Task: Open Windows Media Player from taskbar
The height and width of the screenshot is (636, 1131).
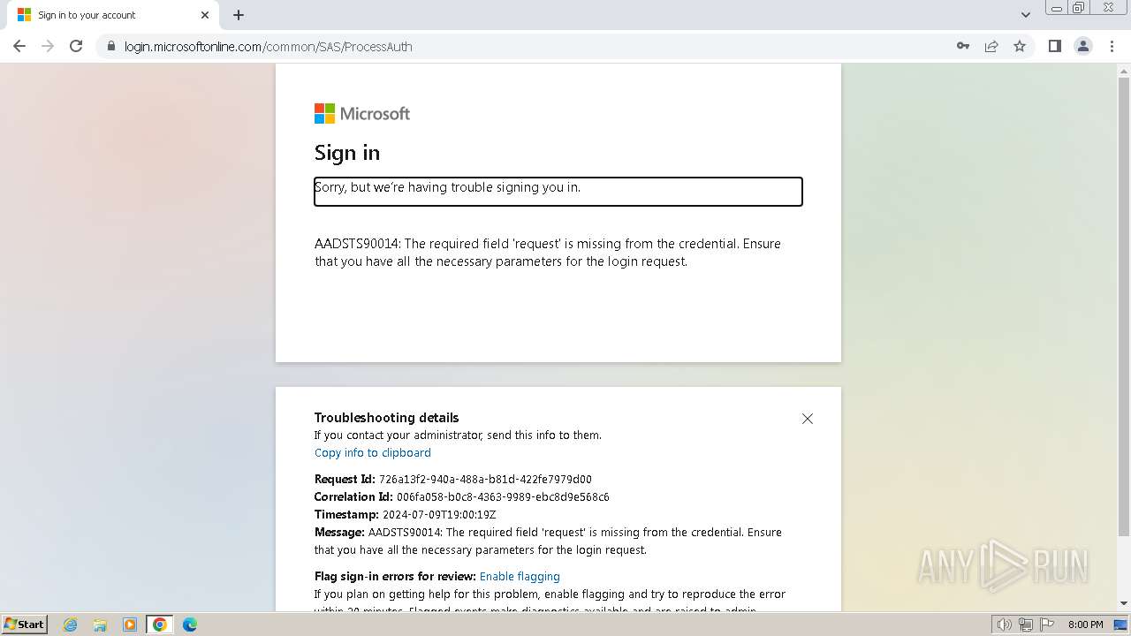Action: (x=130, y=625)
